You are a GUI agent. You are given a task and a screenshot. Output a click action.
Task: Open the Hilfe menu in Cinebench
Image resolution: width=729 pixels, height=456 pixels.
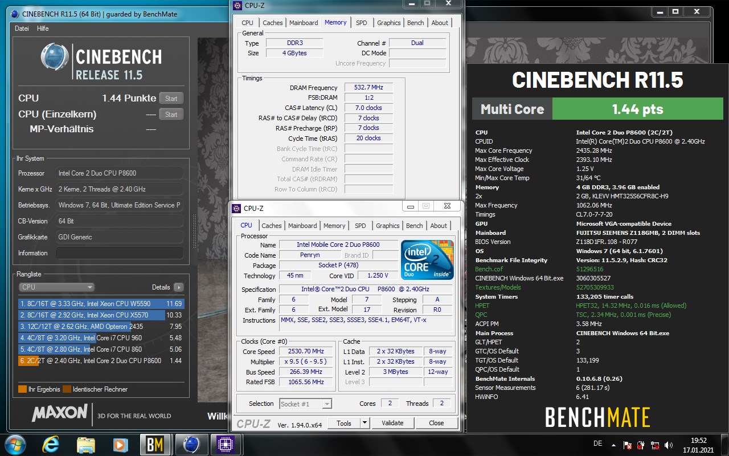tap(43, 28)
